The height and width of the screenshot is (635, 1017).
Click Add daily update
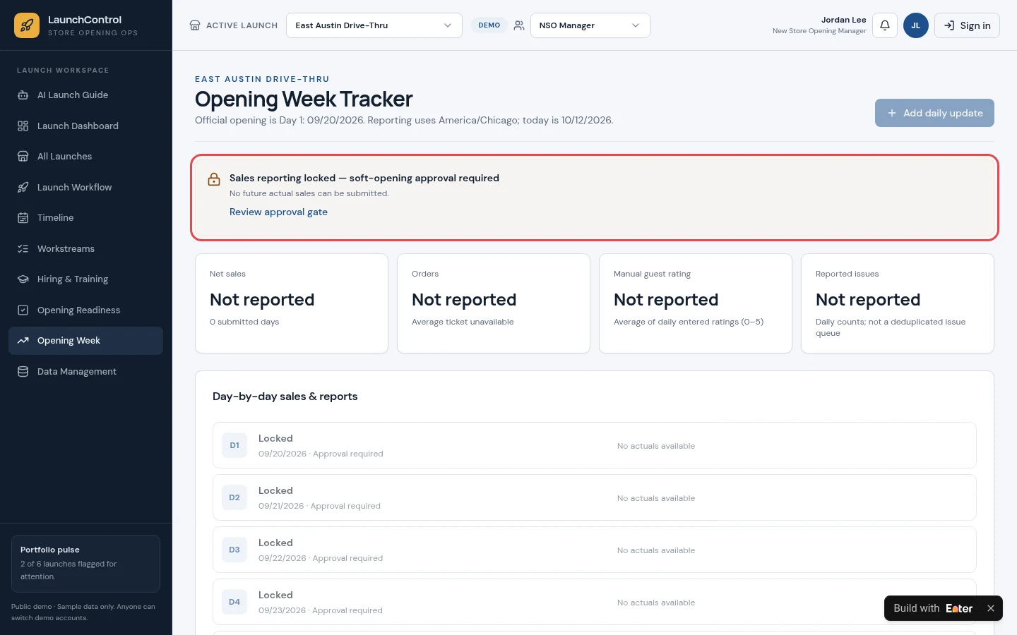934,113
